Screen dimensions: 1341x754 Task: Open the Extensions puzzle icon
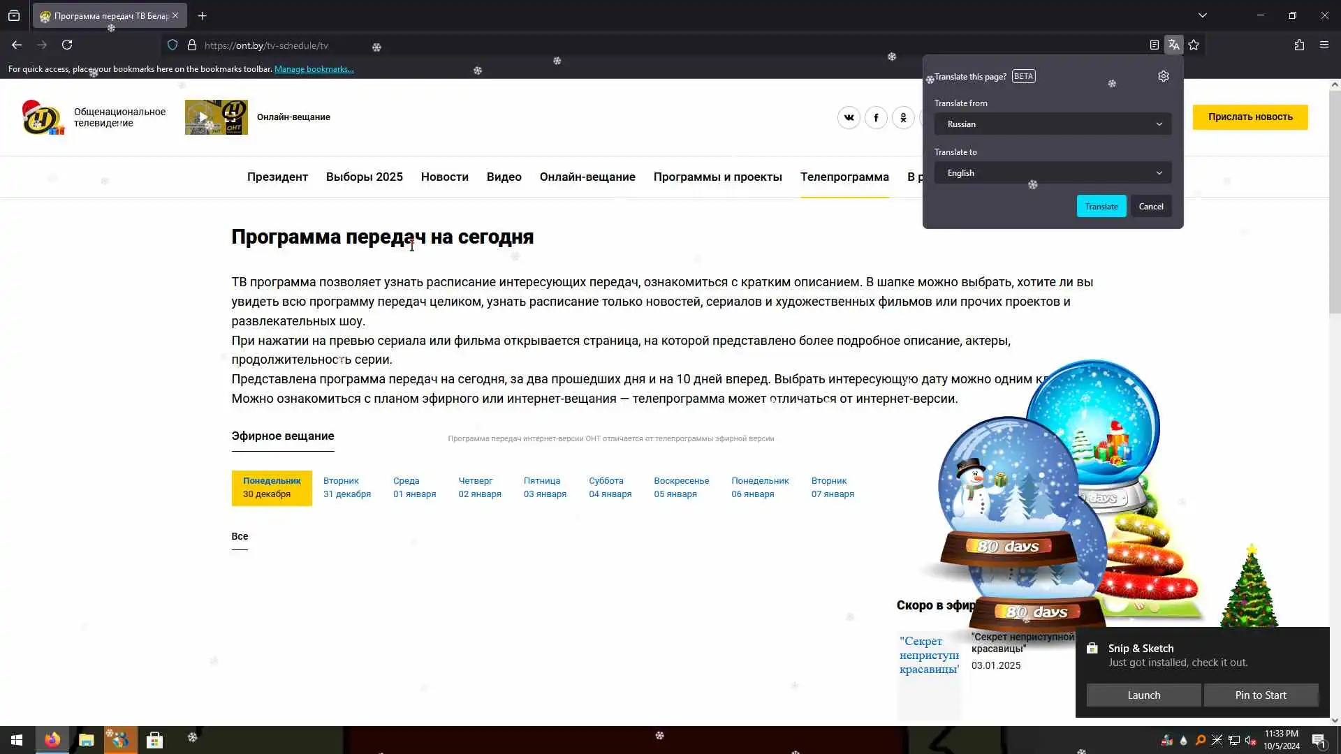tap(1299, 45)
